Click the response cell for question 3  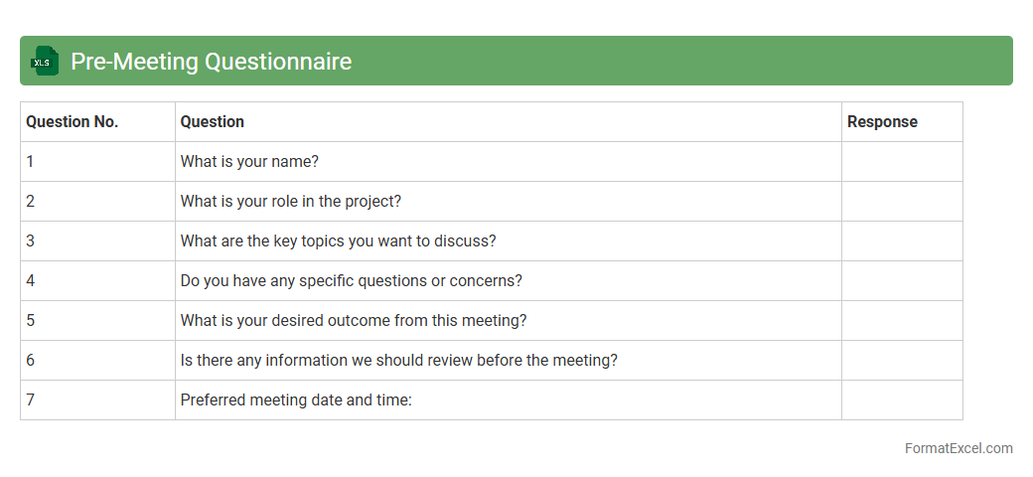coord(902,241)
